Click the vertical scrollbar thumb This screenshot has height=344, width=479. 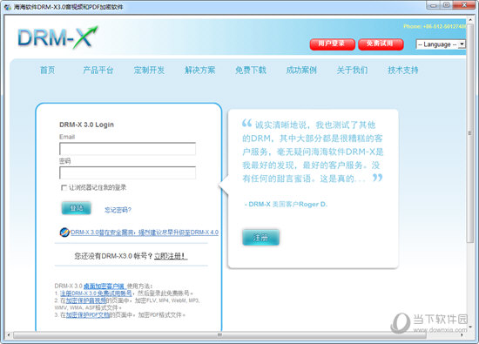469,133
